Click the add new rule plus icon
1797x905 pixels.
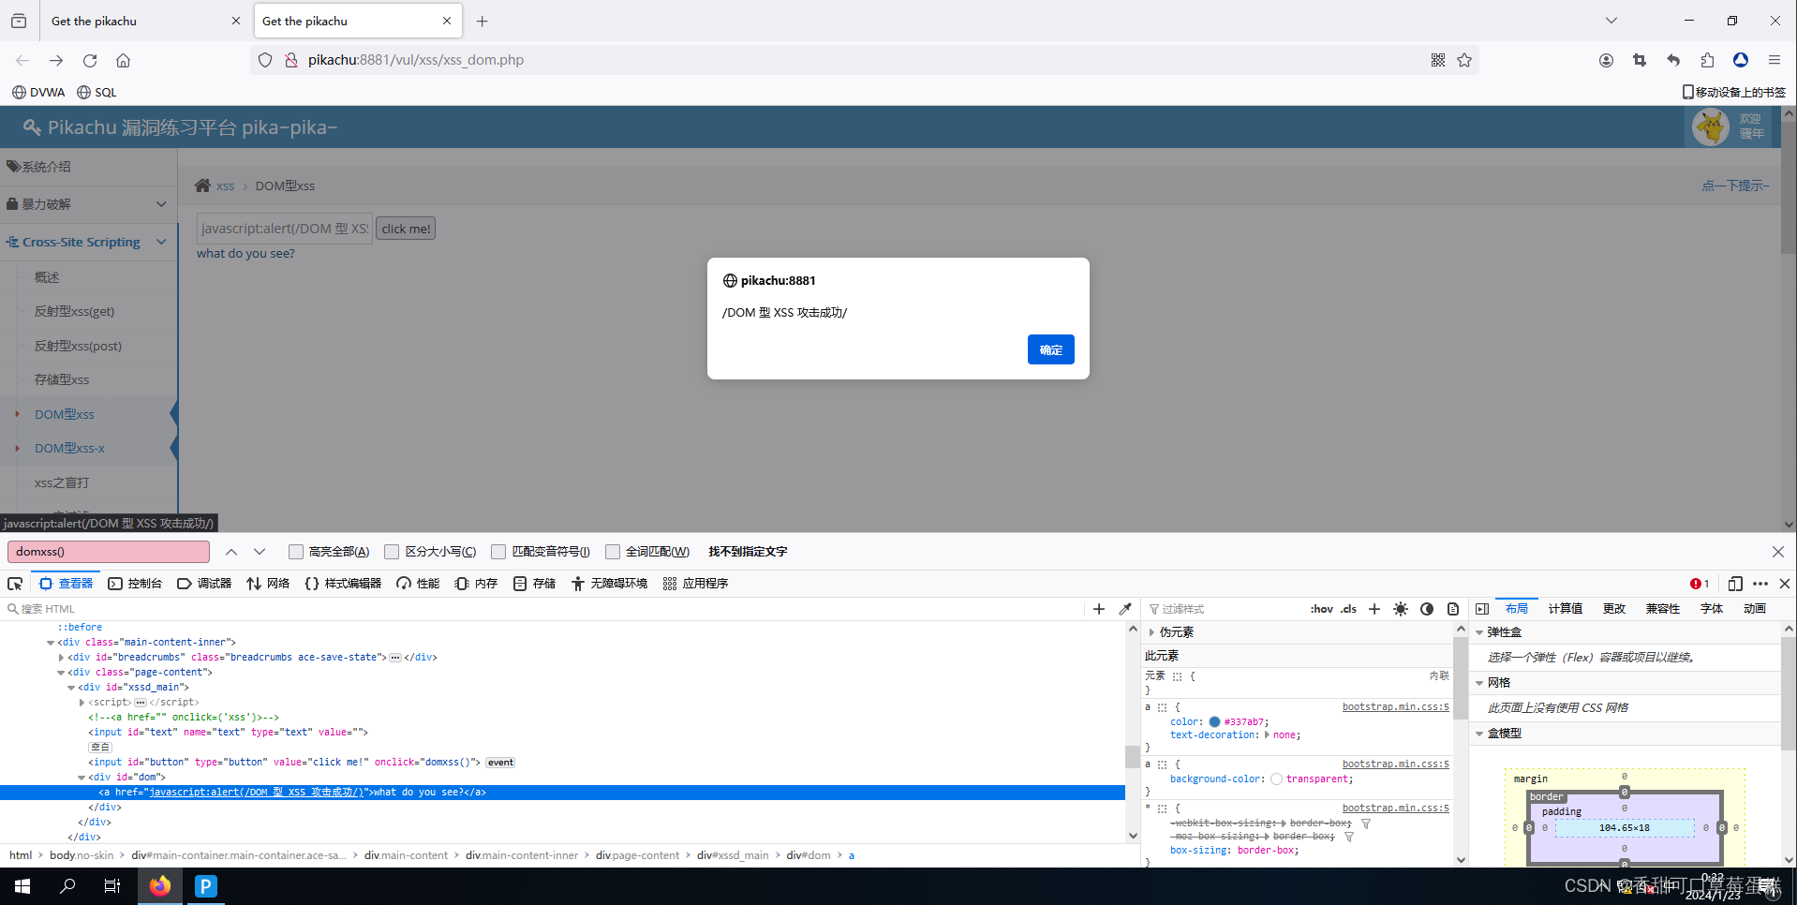(x=1374, y=609)
